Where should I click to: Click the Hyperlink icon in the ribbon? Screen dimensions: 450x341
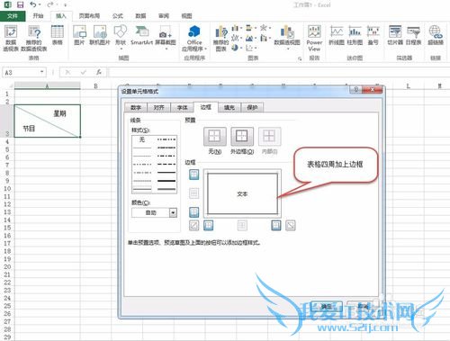coord(436,35)
